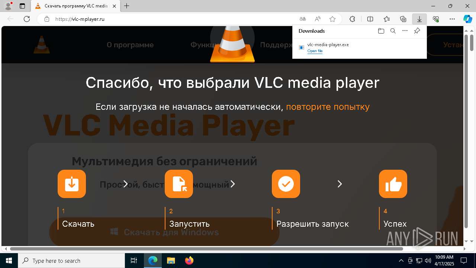Viewport: 476px width, 268px height.
Task: Open Browser essentials icon
Action: (x=436, y=19)
